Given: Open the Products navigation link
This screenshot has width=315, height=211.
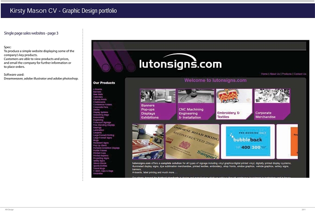Looking at the screenshot, I should pos(287,74).
